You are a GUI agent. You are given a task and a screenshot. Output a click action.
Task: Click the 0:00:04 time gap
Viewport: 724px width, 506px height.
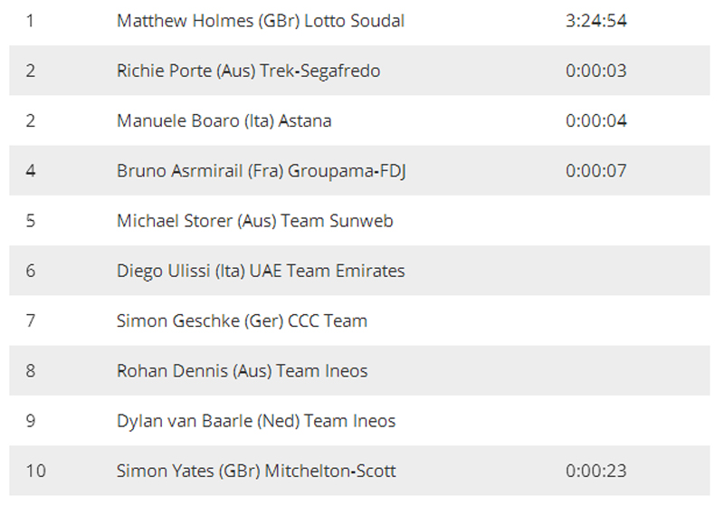[596, 120]
